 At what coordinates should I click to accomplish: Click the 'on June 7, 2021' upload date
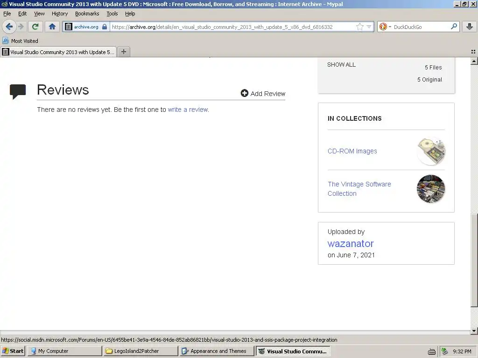(x=351, y=255)
